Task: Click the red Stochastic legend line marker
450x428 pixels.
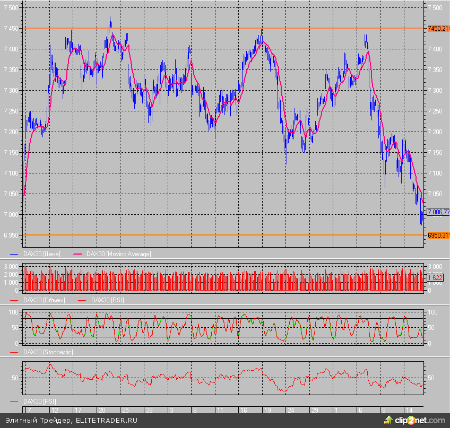Action: tap(15, 352)
